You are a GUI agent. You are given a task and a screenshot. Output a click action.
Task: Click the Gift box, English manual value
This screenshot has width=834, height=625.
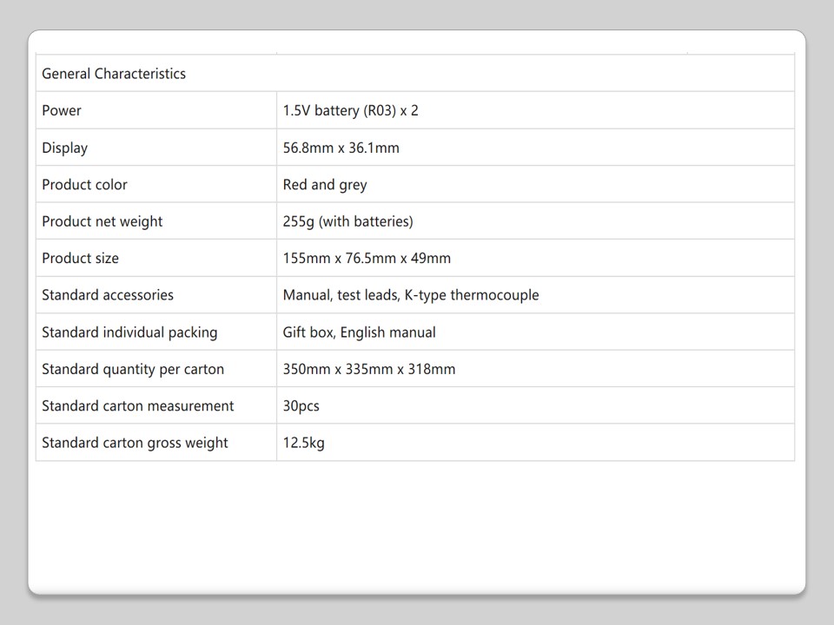coord(360,332)
